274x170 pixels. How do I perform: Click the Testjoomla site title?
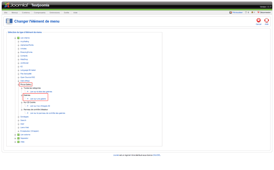pos(40,5)
